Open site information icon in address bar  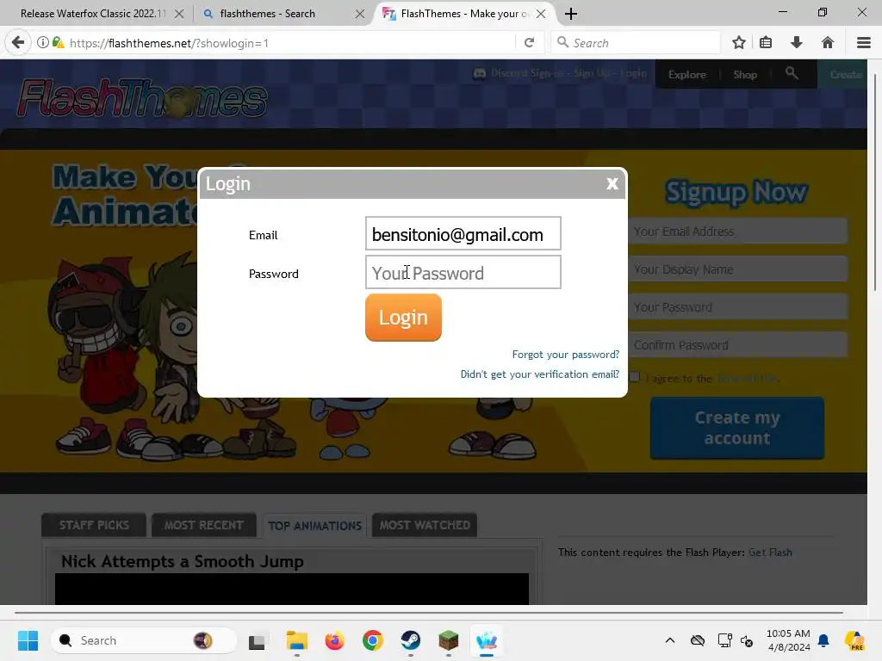click(43, 43)
